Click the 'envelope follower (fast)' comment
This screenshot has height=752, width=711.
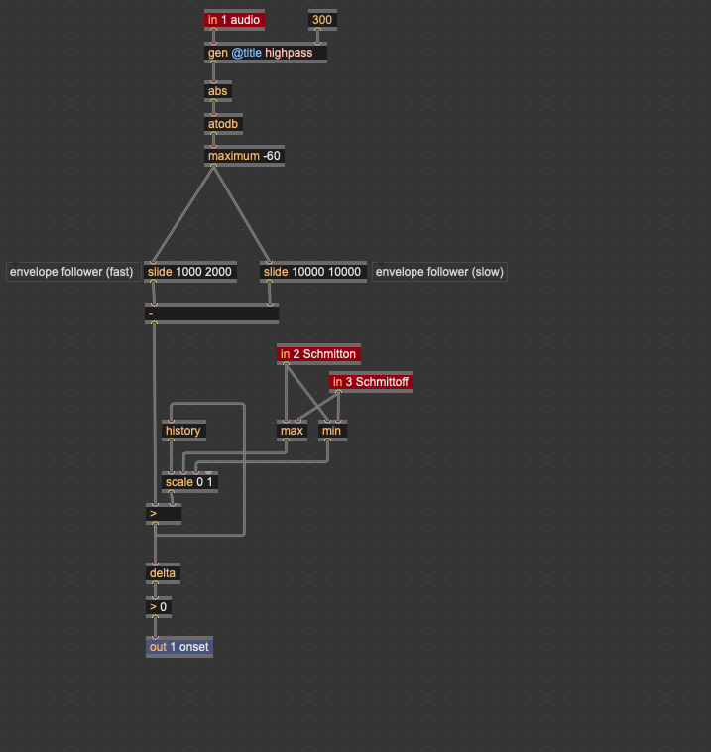click(71, 272)
